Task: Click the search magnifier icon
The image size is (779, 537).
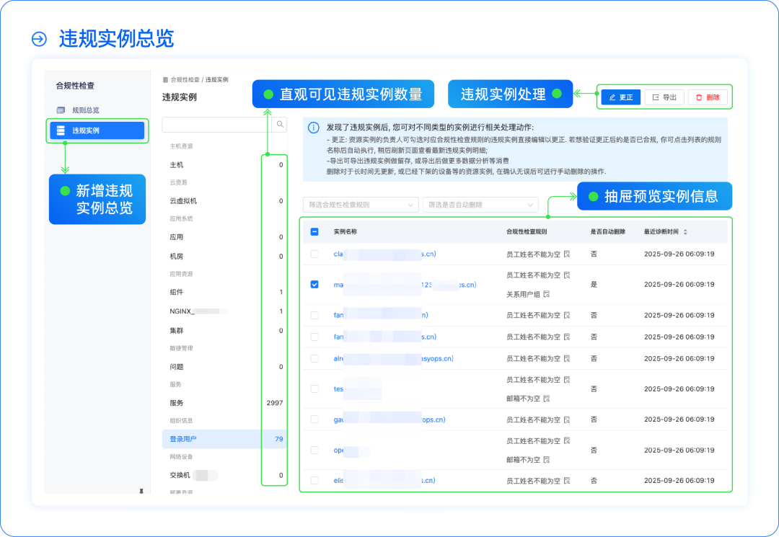Action: [280, 125]
